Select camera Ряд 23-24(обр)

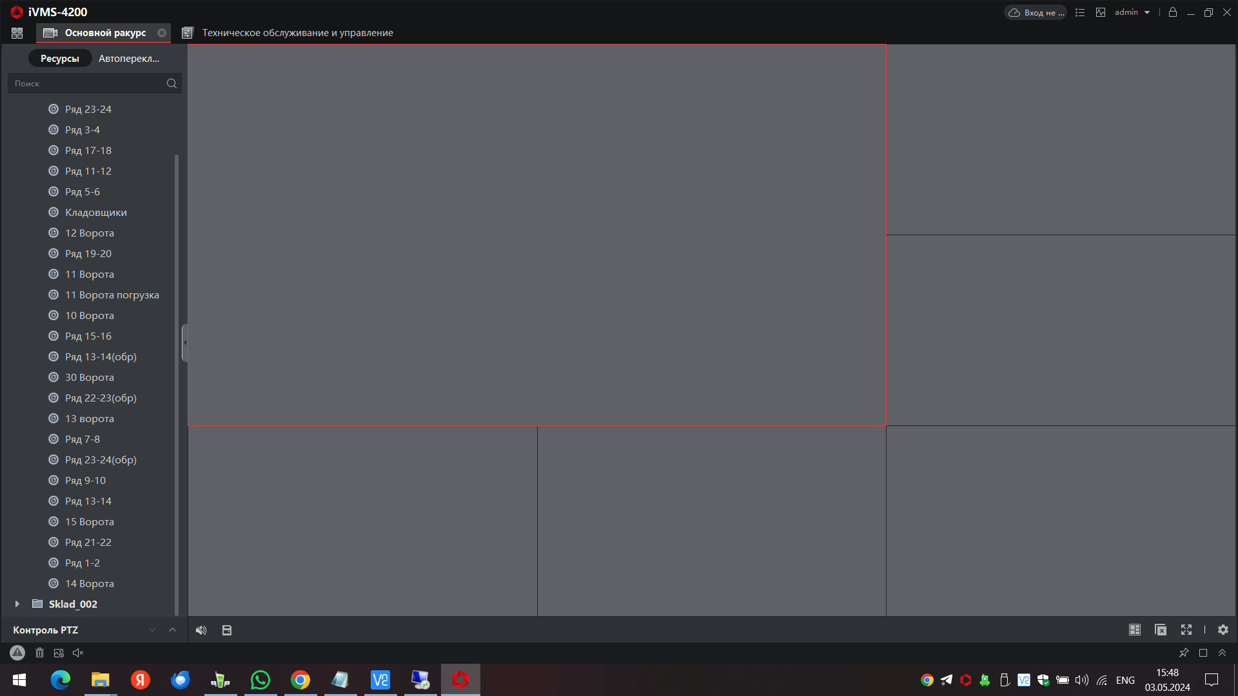point(101,460)
